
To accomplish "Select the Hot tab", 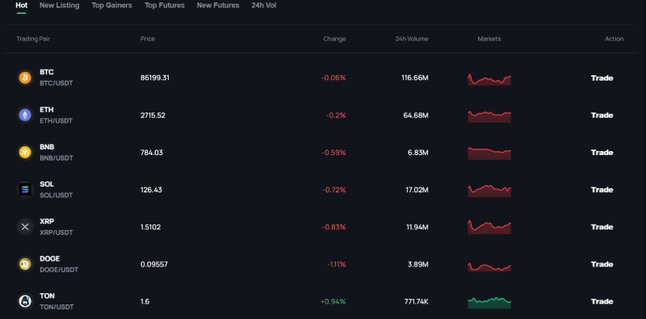I will click(22, 6).
